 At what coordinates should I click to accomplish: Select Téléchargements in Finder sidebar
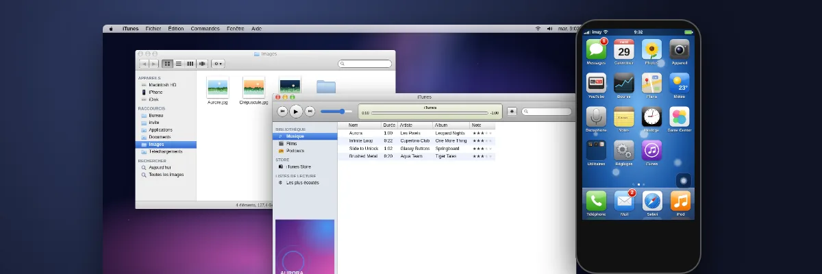166,151
